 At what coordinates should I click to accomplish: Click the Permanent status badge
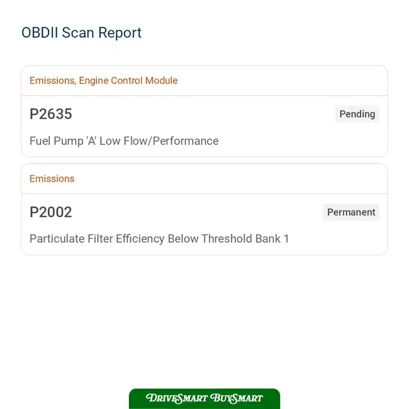[x=351, y=212]
